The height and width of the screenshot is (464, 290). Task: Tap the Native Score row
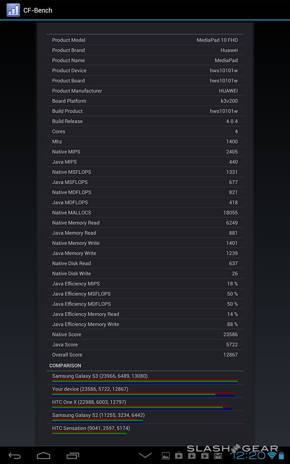click(145, 335)
